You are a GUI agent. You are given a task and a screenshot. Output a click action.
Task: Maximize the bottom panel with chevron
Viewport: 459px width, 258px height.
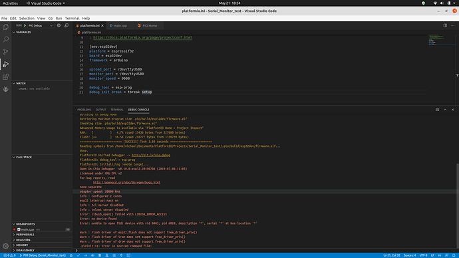pyautogui.click(x=445, y=110)
